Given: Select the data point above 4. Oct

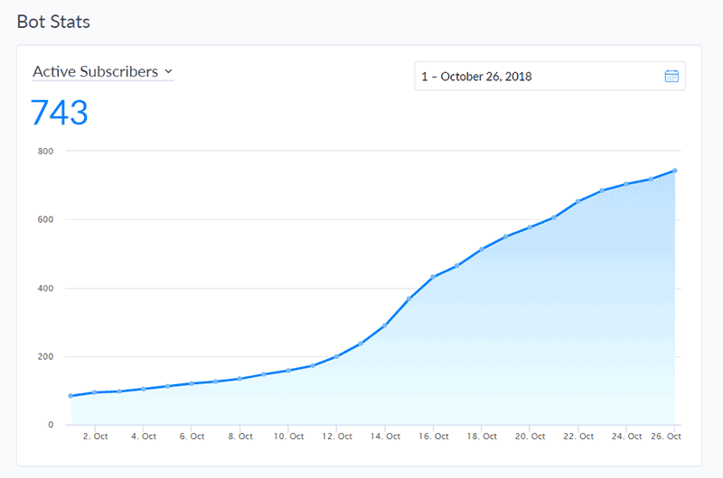Looking at the screenshot, I should coord(144,389).
